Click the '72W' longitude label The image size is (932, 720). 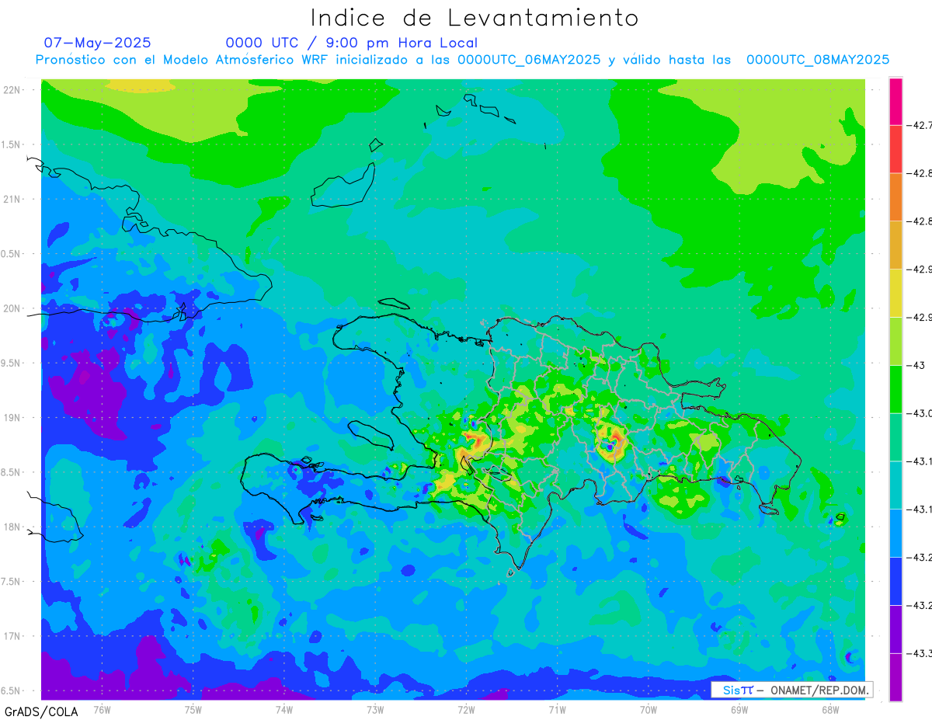(x=466, y=709)
